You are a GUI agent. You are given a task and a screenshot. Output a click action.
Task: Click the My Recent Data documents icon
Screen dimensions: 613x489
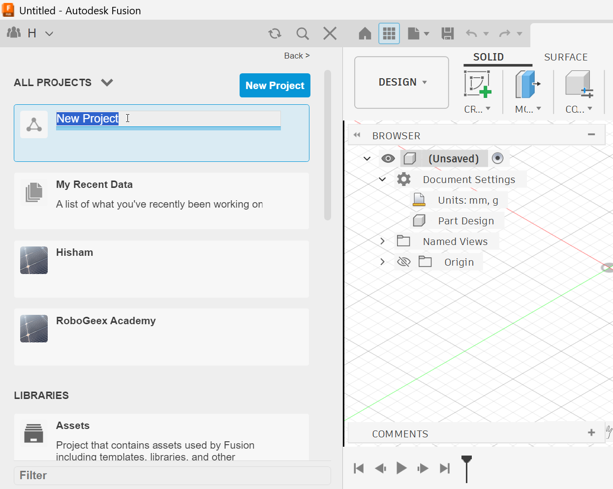click(34, 192)
